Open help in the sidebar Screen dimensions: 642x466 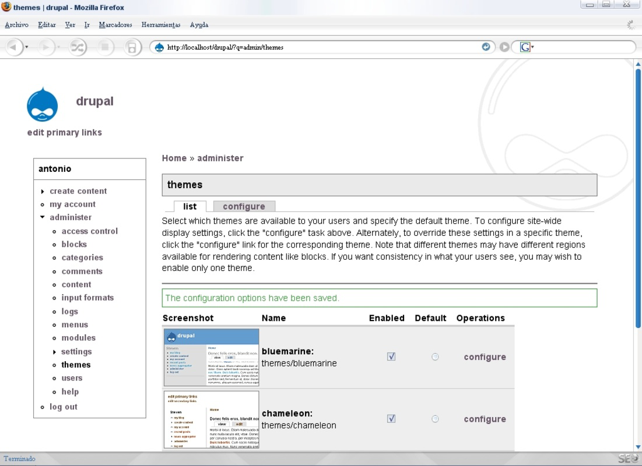[70, 391]
